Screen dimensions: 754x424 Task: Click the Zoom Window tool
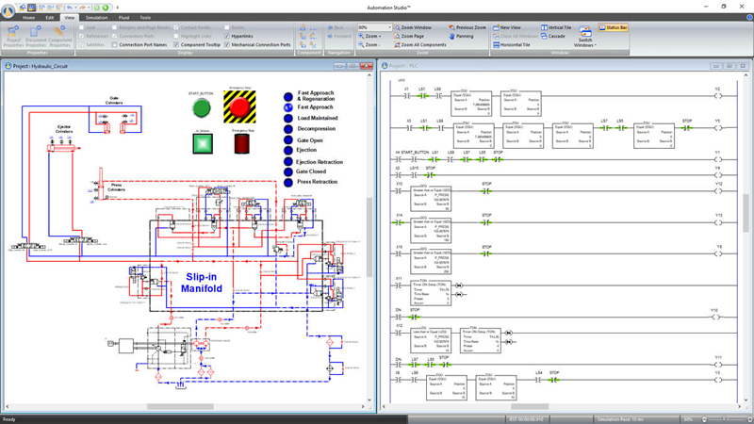[413, 28]
